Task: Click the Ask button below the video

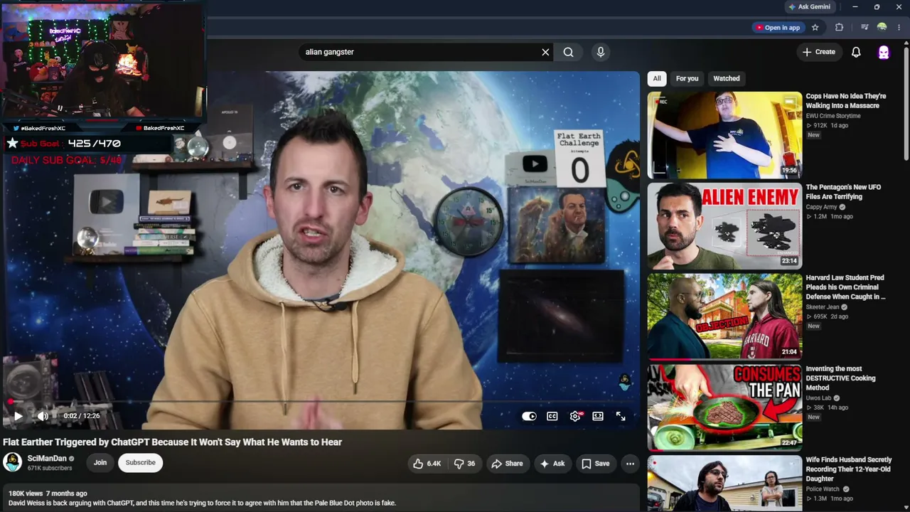Action: (x=552, y=464)
